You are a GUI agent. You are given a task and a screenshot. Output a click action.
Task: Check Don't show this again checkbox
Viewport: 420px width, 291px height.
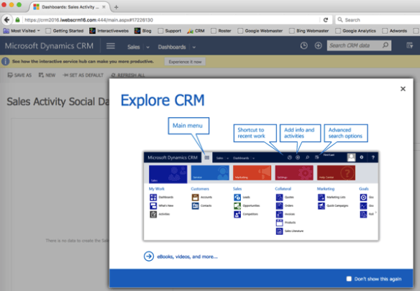pos(349,279)
